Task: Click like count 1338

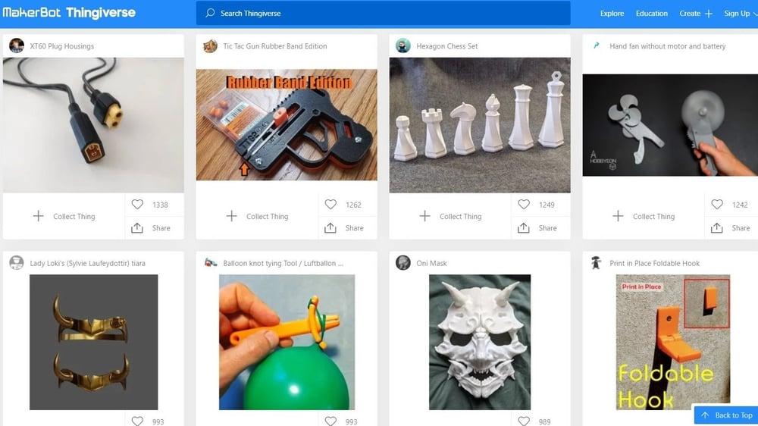Action: click(x=161, y=205)
